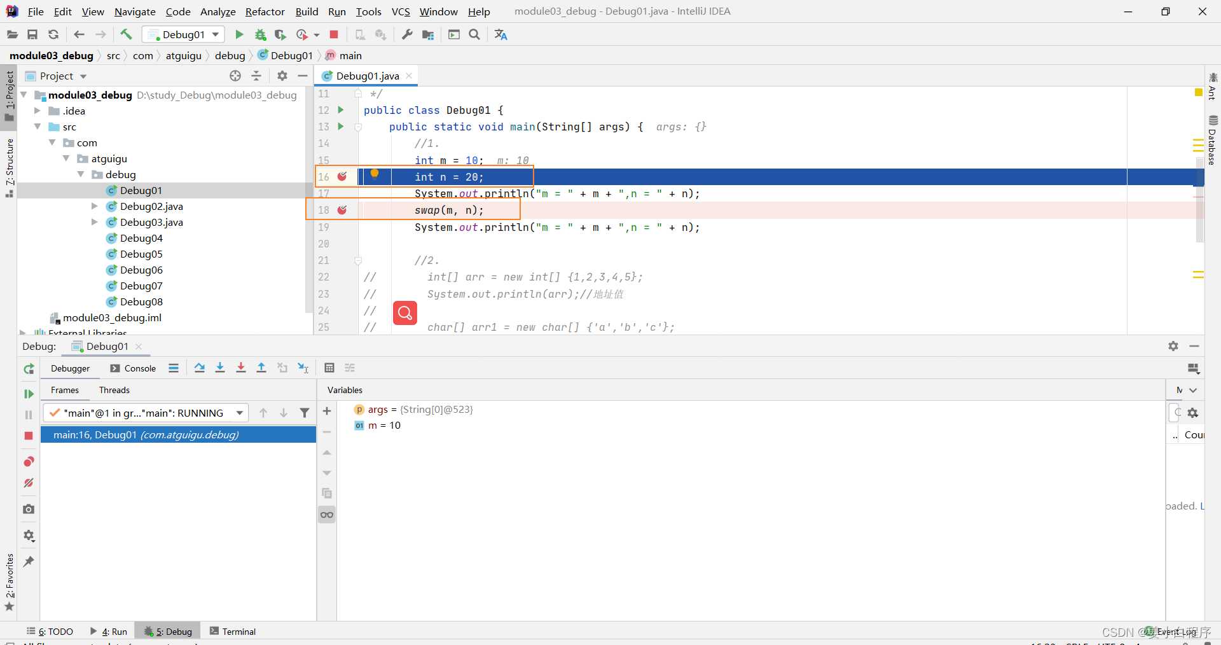The width and height of the screenshot is (1221, 645).
Task: Click run gutter arrow on line 12
Action: tap(341, 110)
